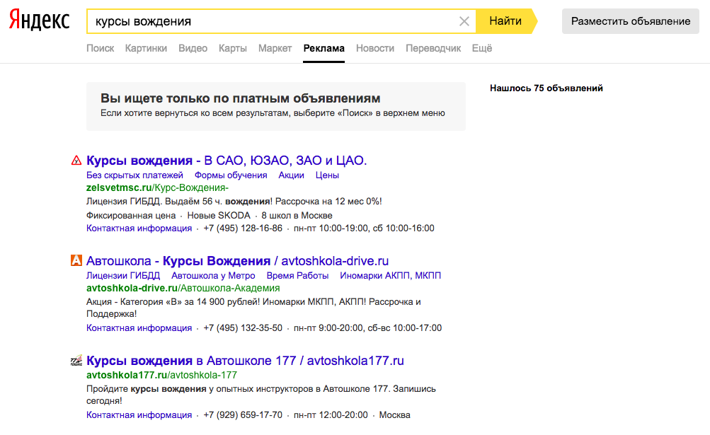Open the Картинки tab

tap(146, 48)
